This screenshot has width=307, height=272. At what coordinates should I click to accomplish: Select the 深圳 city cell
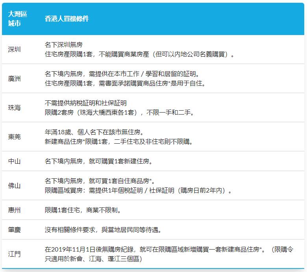pyautogui.click(x=14, y=49)
